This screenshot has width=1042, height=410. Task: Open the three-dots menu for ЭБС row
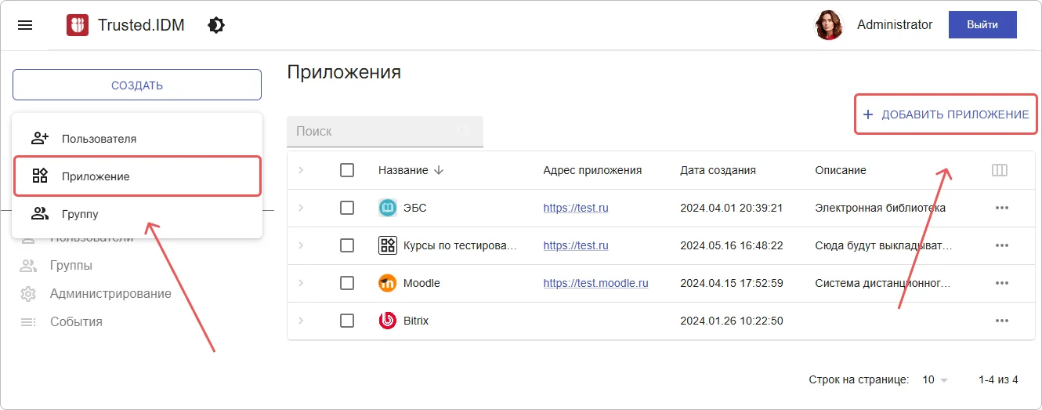[x=1001, y=208]
